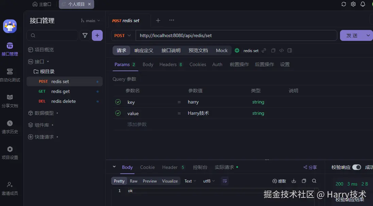
Task: Add a new request tab with plus
Action: click(158, 20)
